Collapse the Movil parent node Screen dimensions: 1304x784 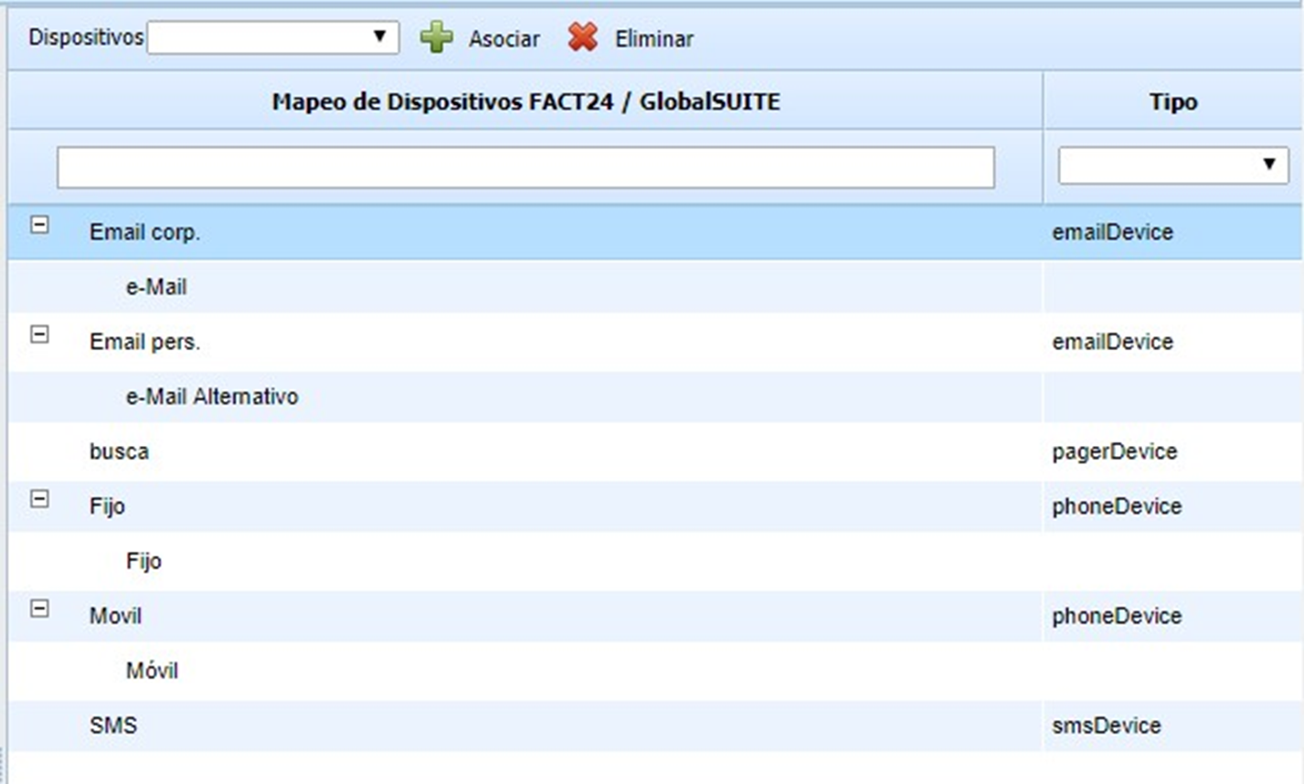click(x=39, y=609)
